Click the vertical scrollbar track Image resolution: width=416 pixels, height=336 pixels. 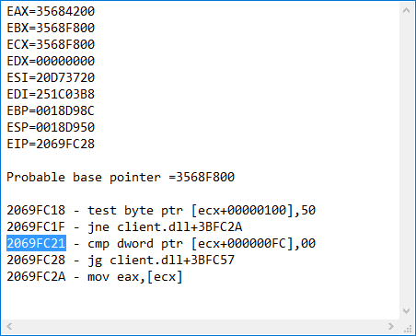(407, 160)
